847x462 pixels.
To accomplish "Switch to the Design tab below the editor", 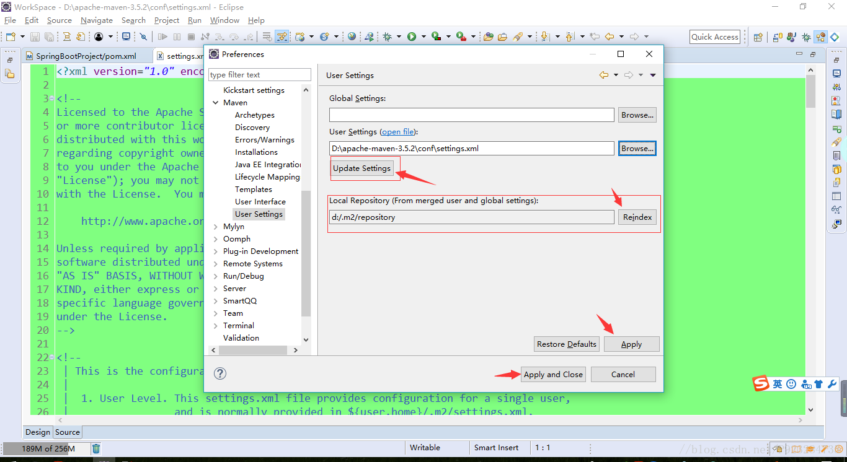I will [37, 432].
